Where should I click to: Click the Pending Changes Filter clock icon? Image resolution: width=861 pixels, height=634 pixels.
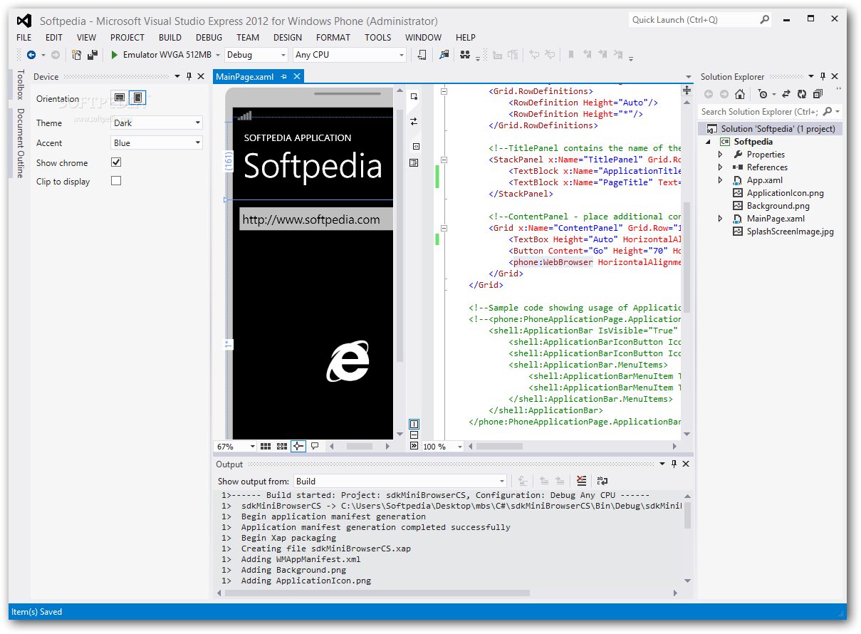pyautogui.click(x=763, y=94)
